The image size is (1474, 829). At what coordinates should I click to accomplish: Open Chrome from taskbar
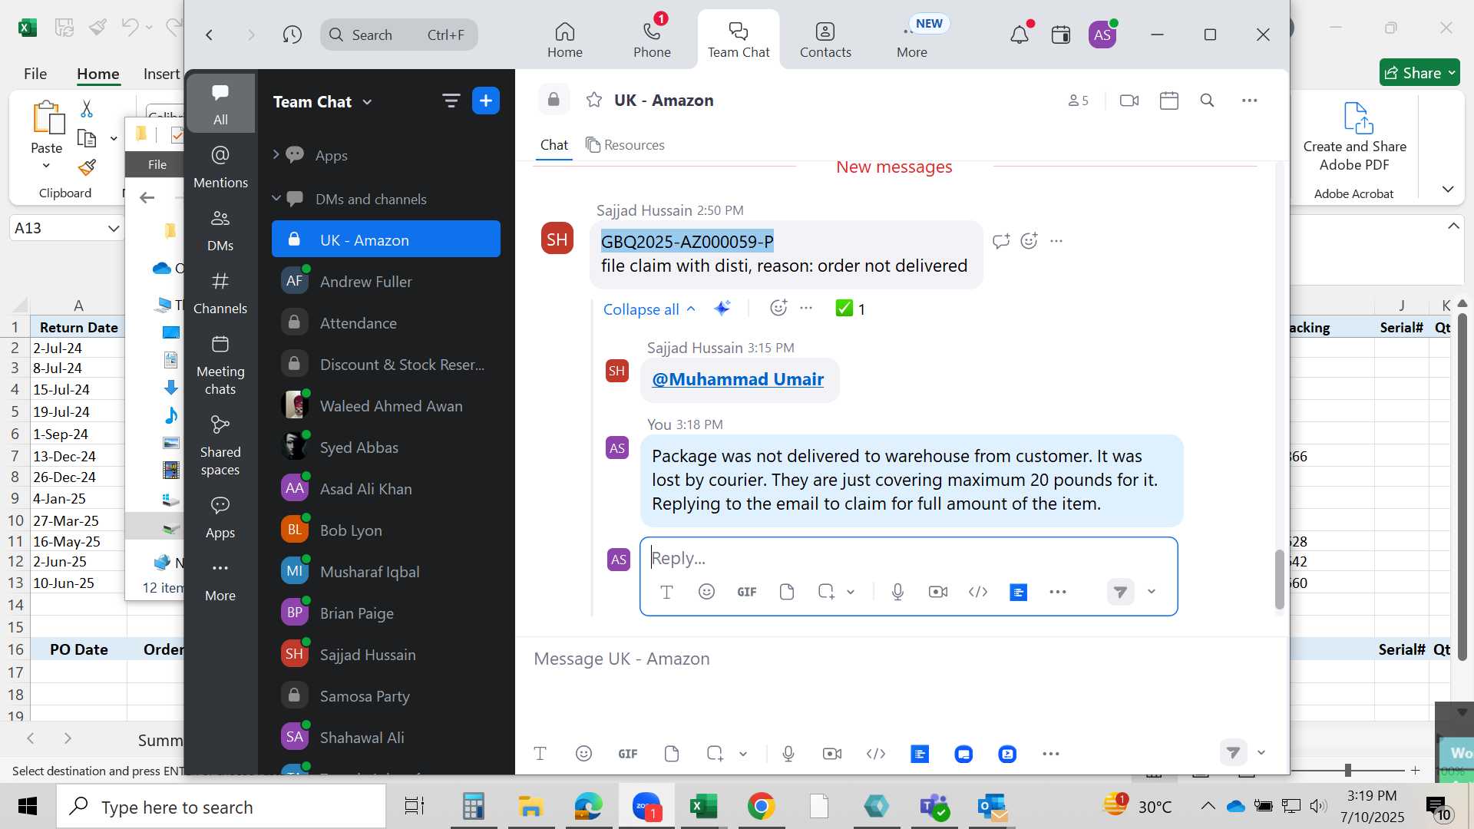[x=761, y=806]
